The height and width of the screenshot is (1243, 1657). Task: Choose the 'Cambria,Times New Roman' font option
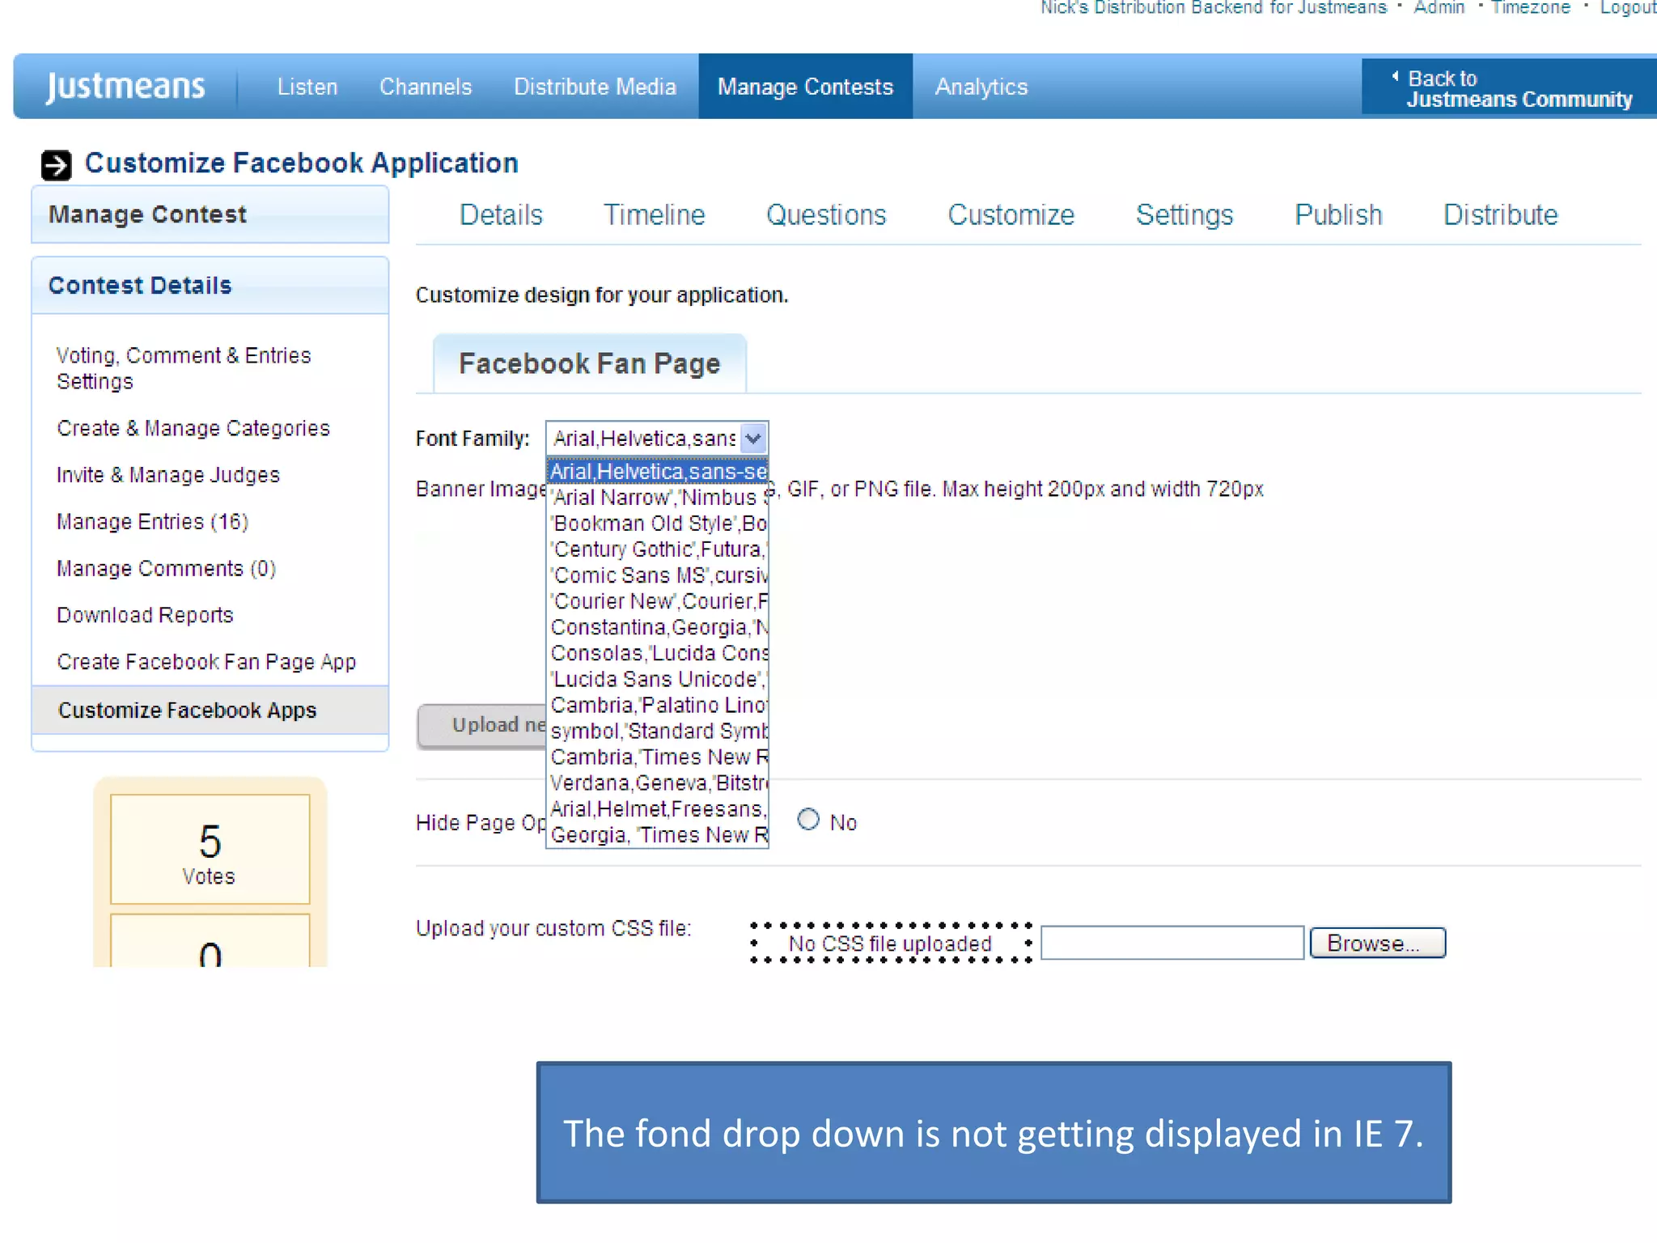click(x=658, y=757)
